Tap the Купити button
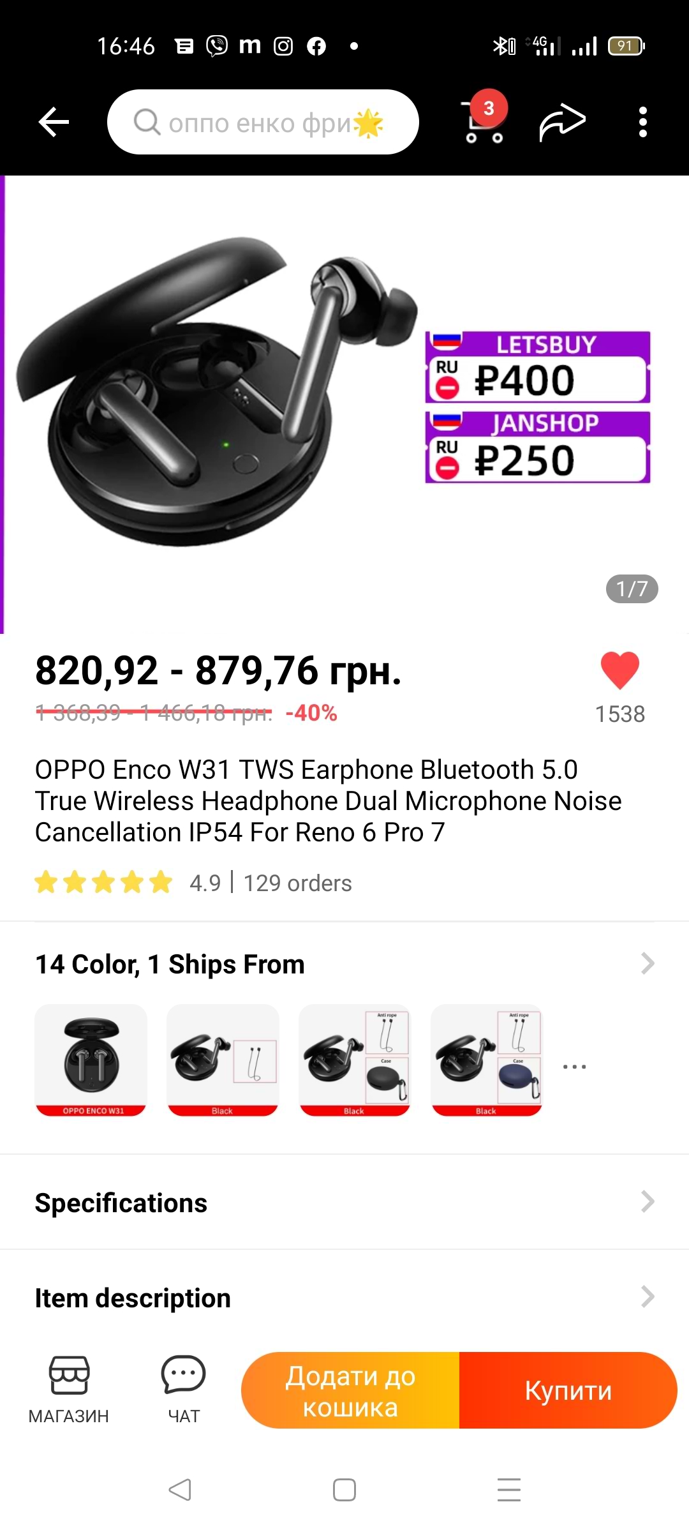689x1532 pixels. click(568, 1390)
